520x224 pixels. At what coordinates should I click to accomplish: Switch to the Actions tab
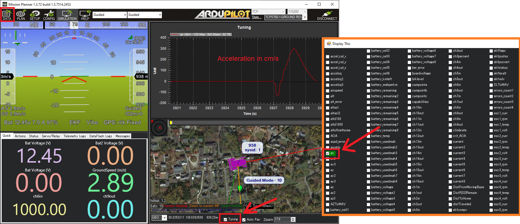click(20, 136)
